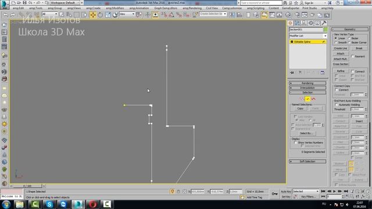
Task: Toggle the selection lock icon
Action: 178,192
